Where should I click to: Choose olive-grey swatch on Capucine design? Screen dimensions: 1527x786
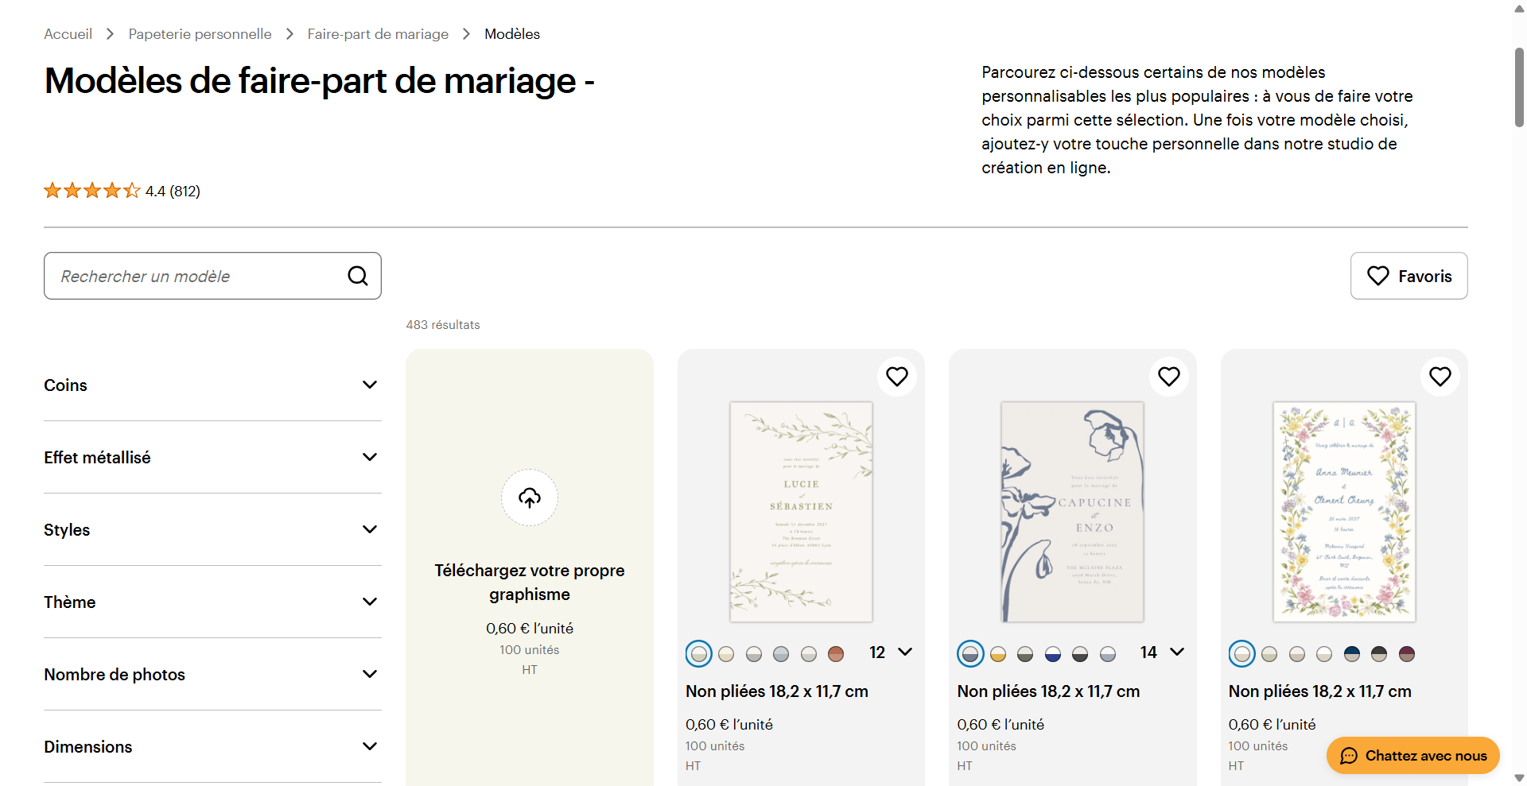tap(1025, 654)
